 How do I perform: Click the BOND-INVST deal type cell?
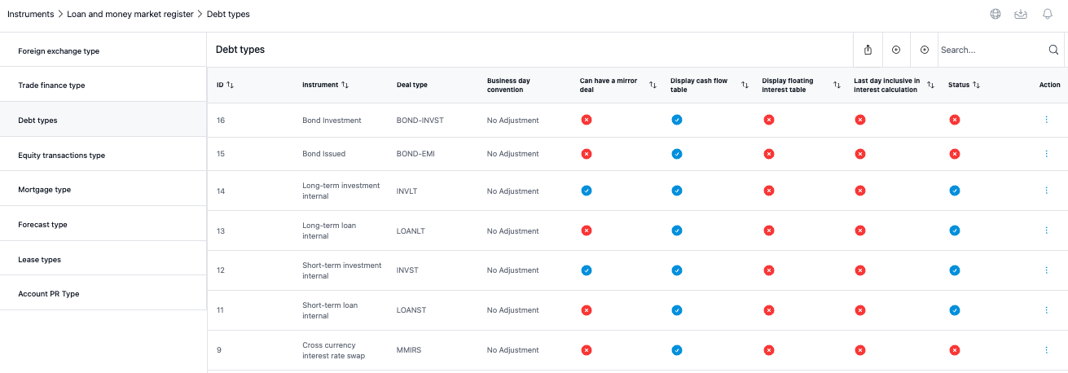tap(420, 121)
